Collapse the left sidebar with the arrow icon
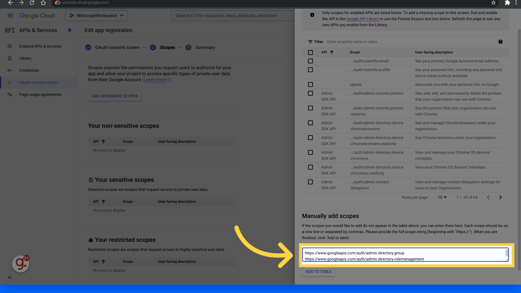The height and width of the screenshot is (293, 521). [9, 278]
